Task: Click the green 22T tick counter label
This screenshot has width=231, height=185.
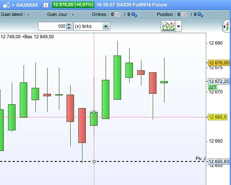Action: point(212,87)
